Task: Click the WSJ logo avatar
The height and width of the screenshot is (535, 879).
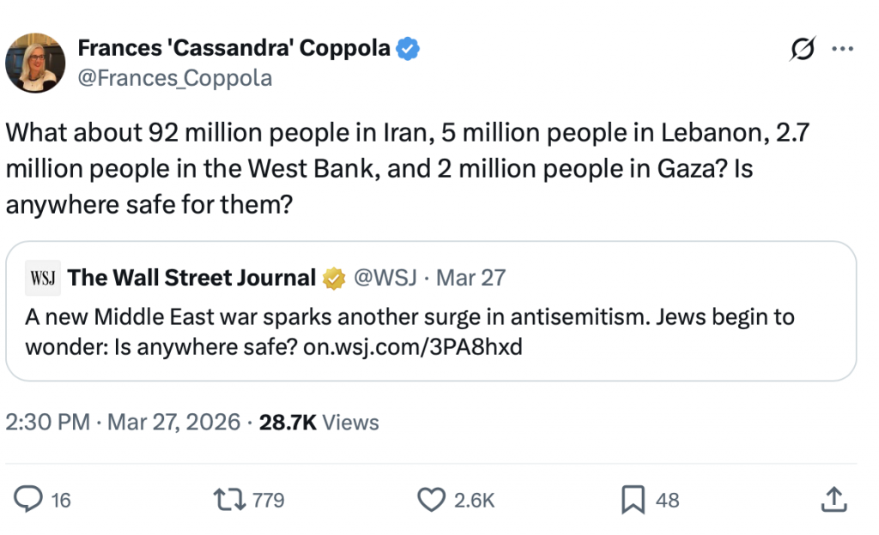Action: tap(41, 278)
